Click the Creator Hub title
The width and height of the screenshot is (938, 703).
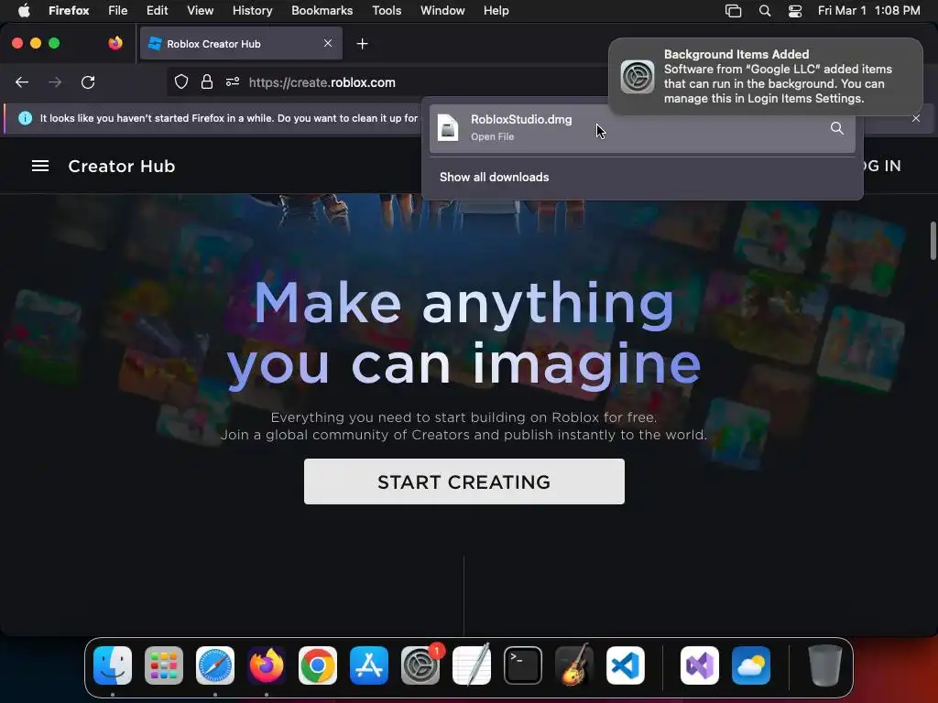coord(122,167)
